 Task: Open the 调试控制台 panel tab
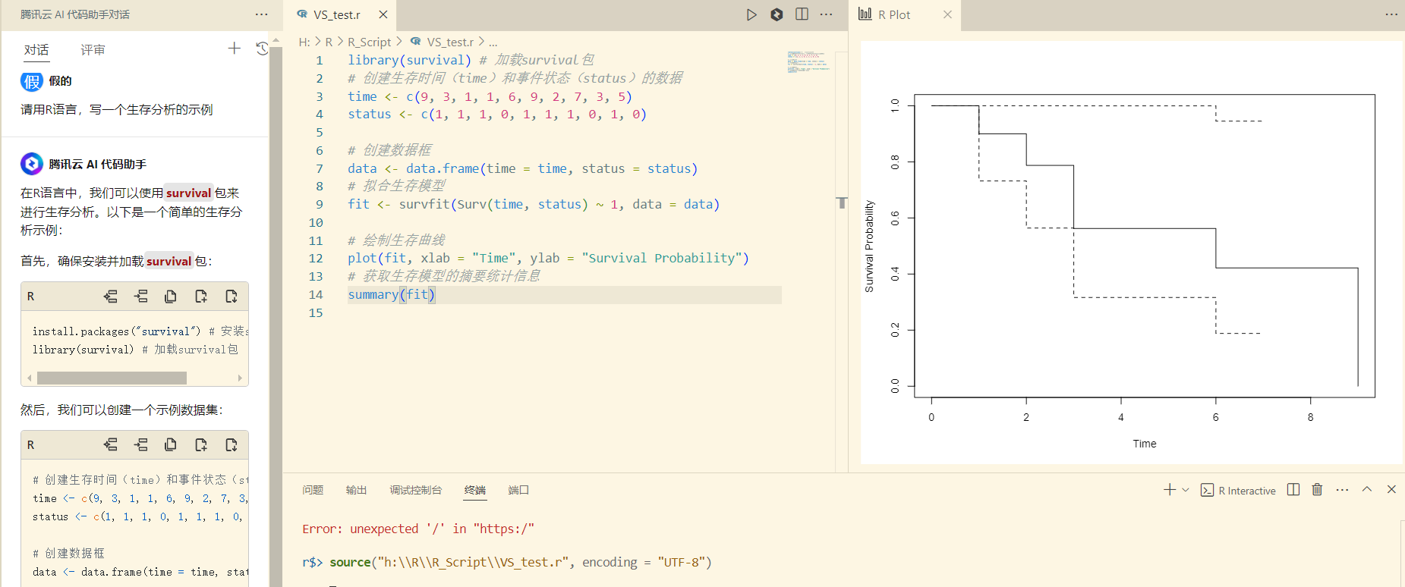tap(415, 490)
